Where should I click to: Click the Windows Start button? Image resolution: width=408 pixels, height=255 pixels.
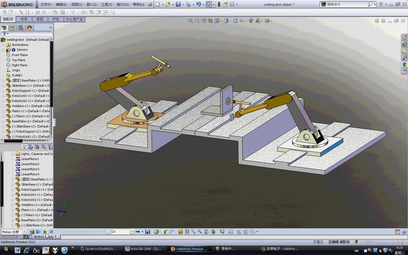[5, 249]
